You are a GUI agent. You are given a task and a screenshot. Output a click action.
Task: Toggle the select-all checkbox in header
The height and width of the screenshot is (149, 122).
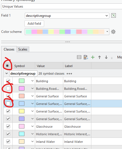click(x=7, y=66)
